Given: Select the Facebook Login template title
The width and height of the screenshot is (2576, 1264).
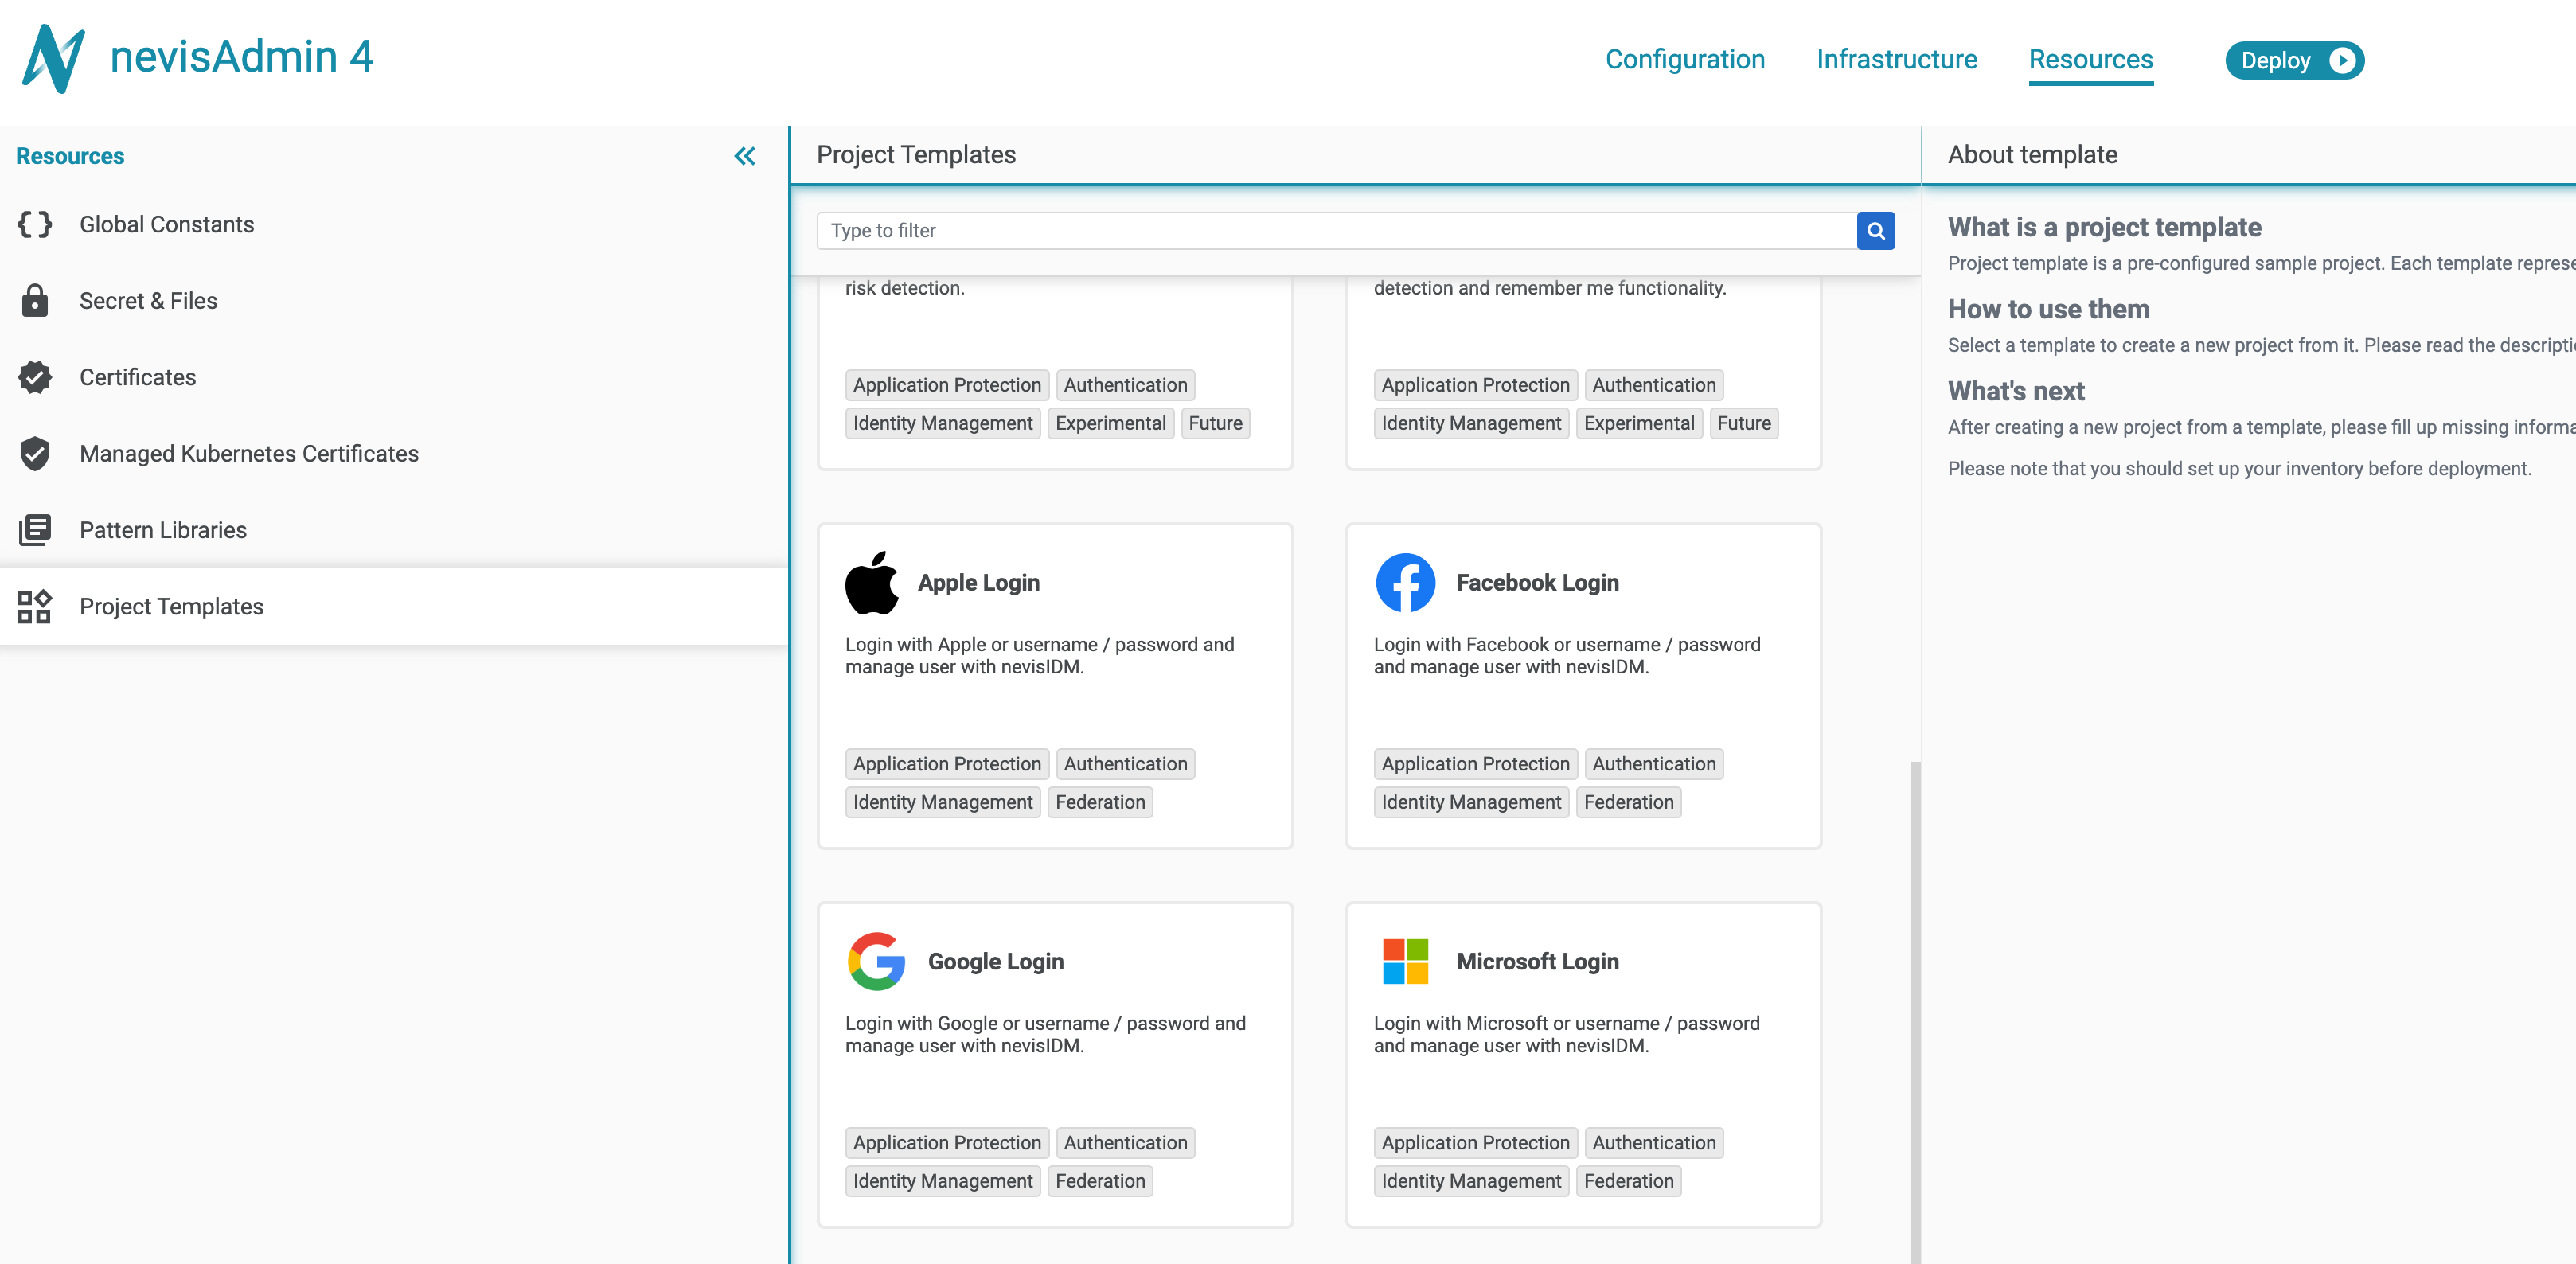Looking at the screenshot, I should point(1537,582).
